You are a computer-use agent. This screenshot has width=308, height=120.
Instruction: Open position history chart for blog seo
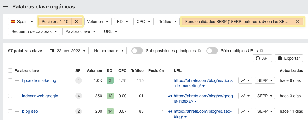click(x=245, y=111)
